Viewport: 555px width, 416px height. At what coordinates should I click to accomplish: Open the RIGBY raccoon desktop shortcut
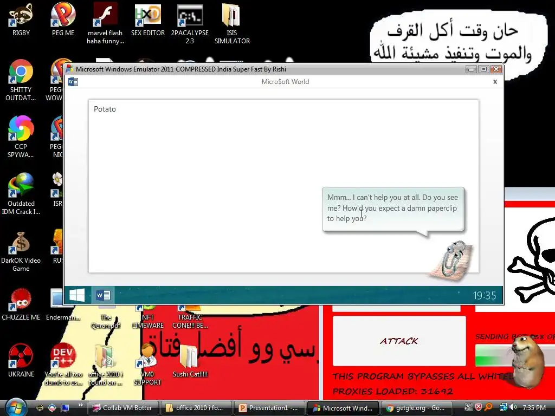(21, 19)
